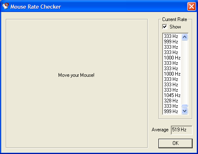Click the down arrow of the rate list scrollbar

click(184, 111)
